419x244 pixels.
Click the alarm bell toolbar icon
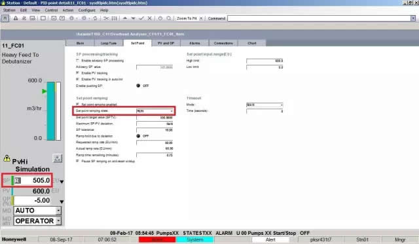[x=16, y=18]
